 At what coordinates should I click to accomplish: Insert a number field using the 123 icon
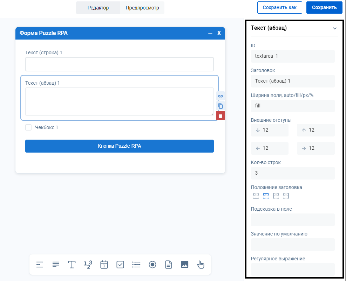[x=88, y=265]
